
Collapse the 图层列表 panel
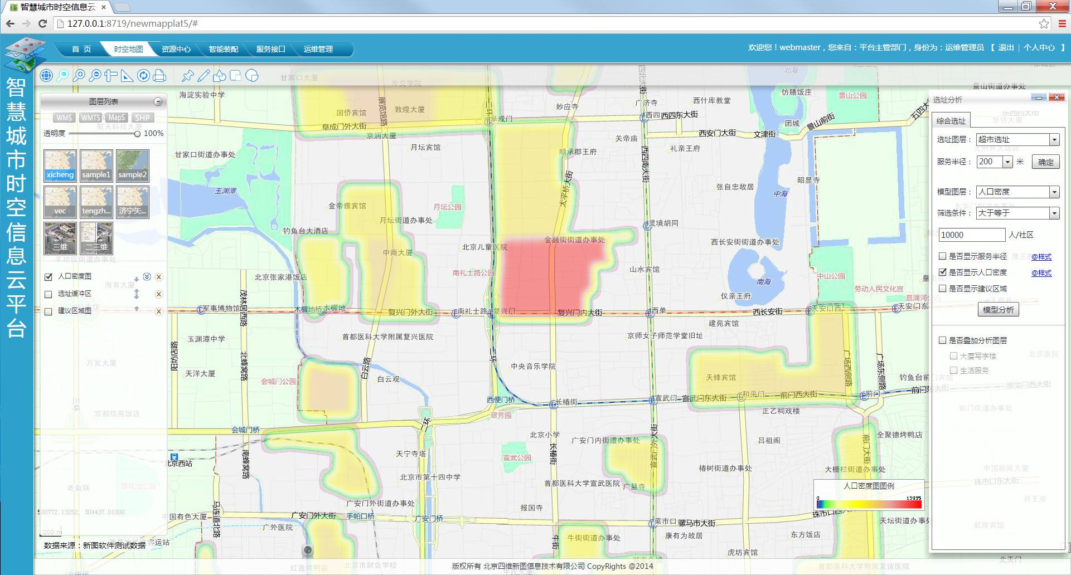[x=158, y=101]
